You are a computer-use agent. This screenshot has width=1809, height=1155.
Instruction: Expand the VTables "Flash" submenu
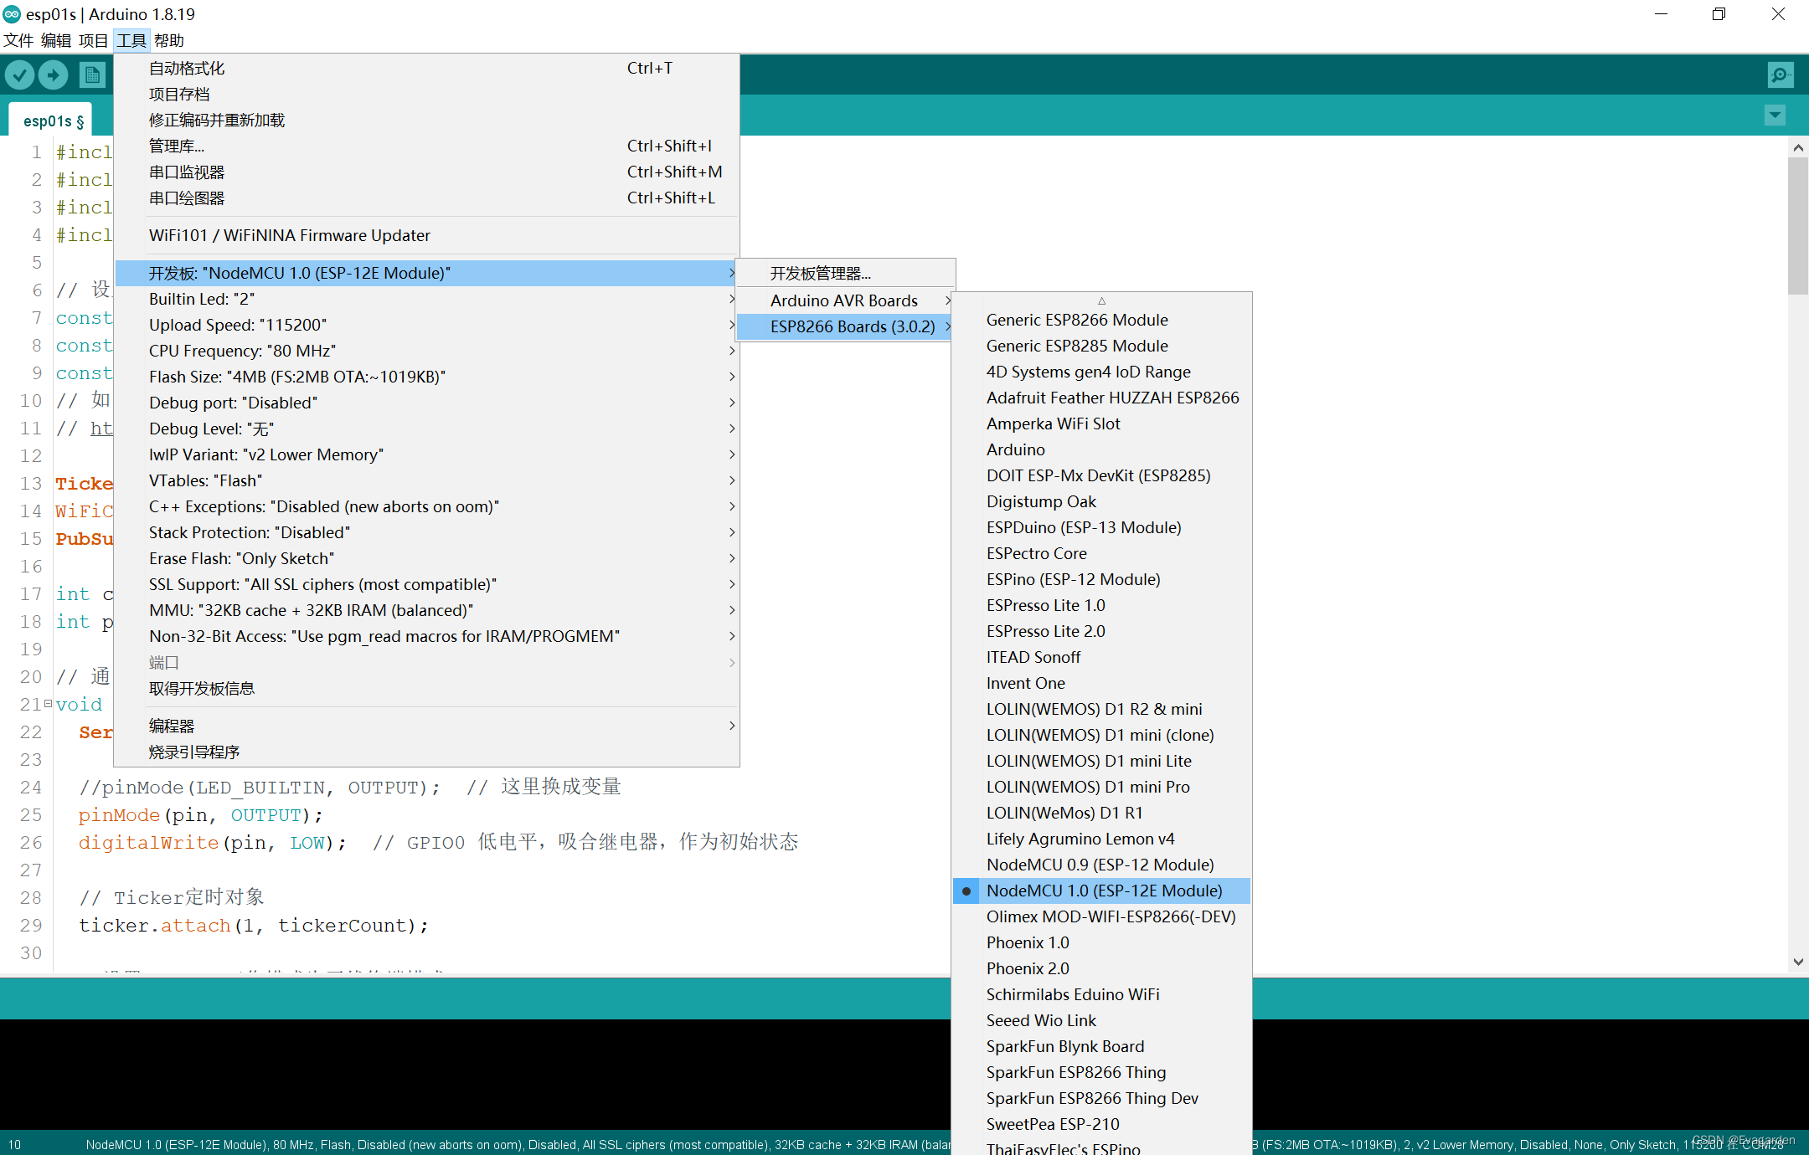(427, 481)
